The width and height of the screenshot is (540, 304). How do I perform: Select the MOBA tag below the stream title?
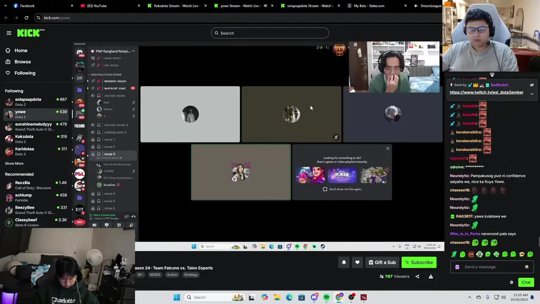pyautogui.click(x=155, y=274)
